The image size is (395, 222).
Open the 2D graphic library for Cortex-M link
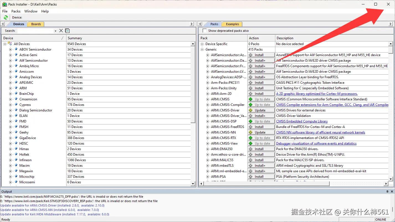[317, 94]
